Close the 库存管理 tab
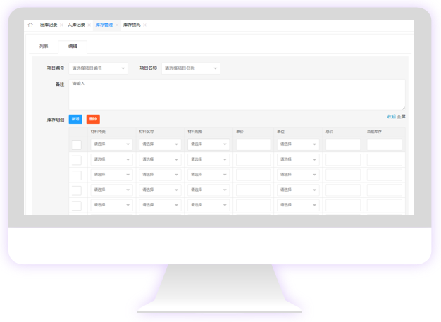Image resolution: width=441 pixels, height=322 pixels. (x=117, y=25)
